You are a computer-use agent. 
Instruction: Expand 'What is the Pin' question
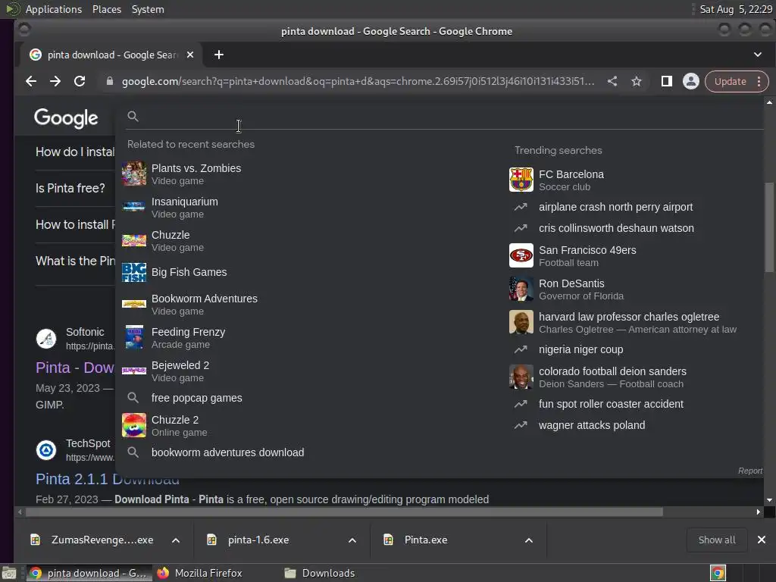tap(75, 261)
